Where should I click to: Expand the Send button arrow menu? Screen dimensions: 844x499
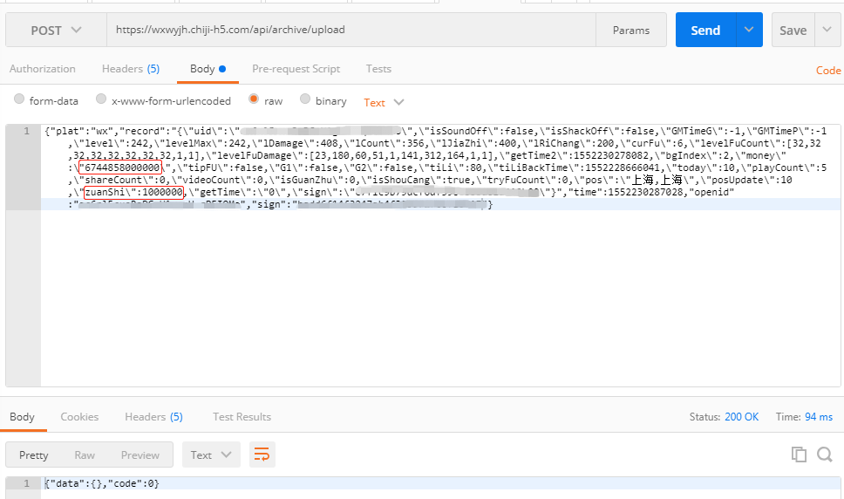(x=749, y=30)
